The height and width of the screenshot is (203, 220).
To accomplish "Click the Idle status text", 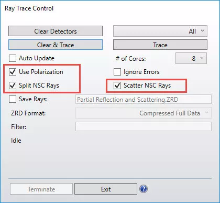I will (16, 141).
